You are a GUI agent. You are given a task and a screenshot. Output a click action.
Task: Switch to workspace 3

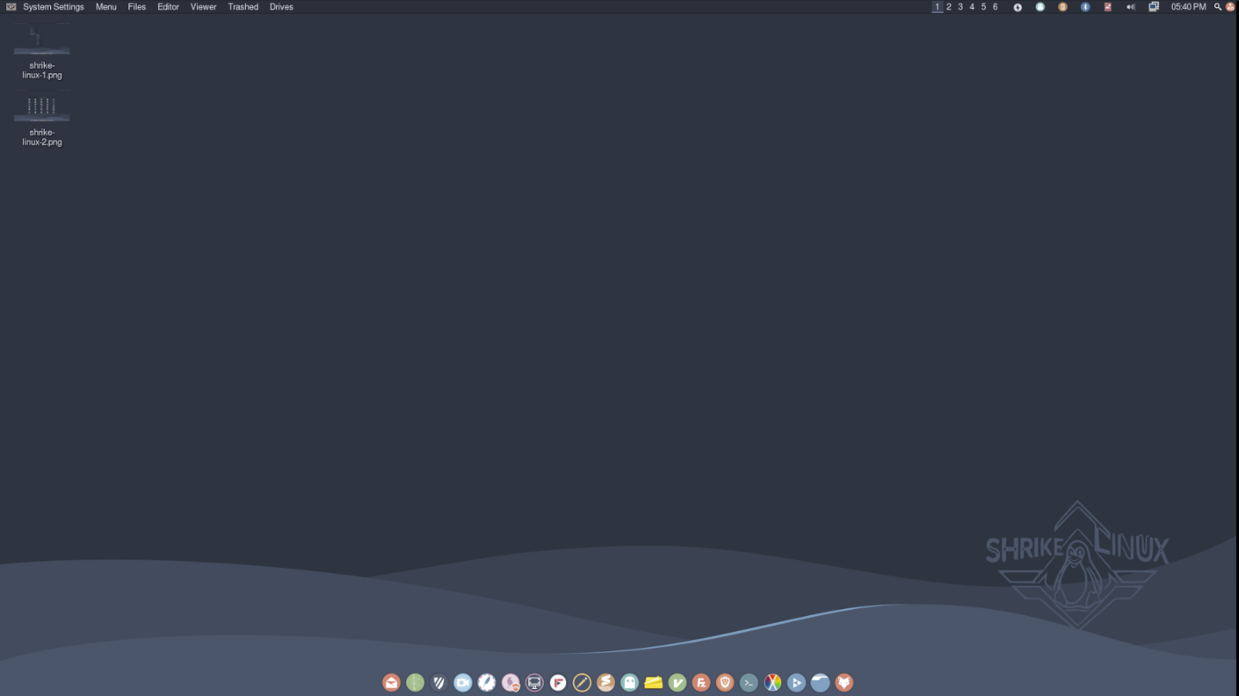click(960, 7)
